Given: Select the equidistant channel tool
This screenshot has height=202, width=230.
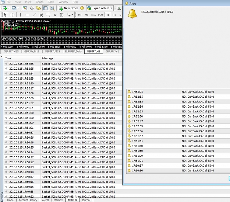Looking at the screenshot, I should tap(41, 15).
